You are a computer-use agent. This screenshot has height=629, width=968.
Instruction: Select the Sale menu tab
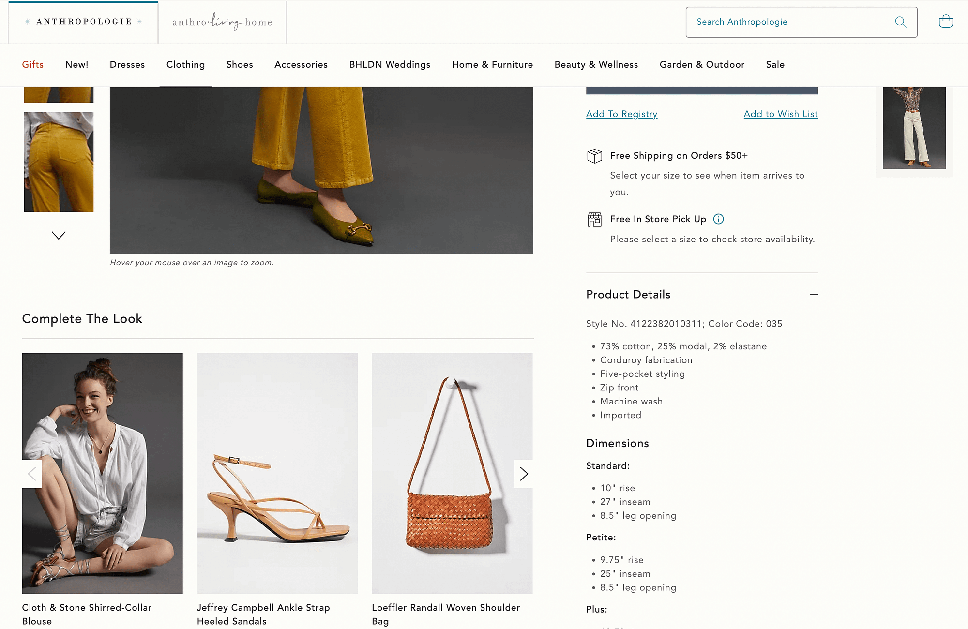tap(775, 65)
